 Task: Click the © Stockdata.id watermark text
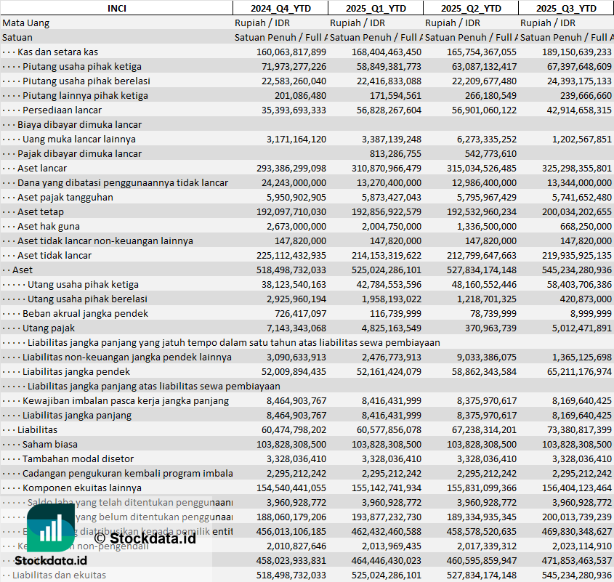pos(145,538)
